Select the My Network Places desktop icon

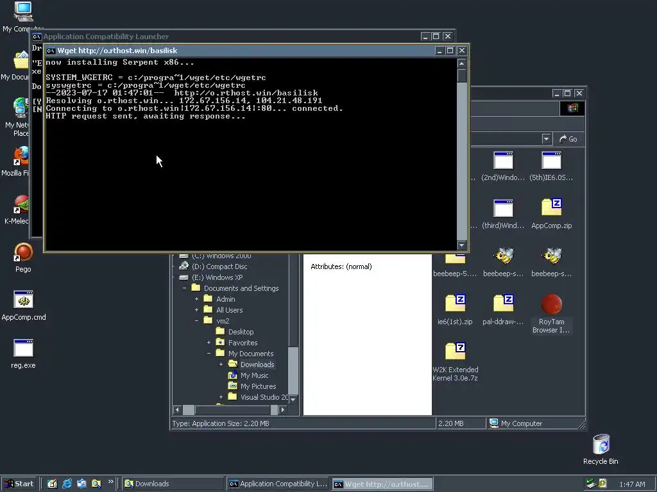[20, 109]
